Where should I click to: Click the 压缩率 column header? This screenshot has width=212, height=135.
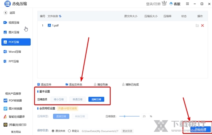[167, 16]
